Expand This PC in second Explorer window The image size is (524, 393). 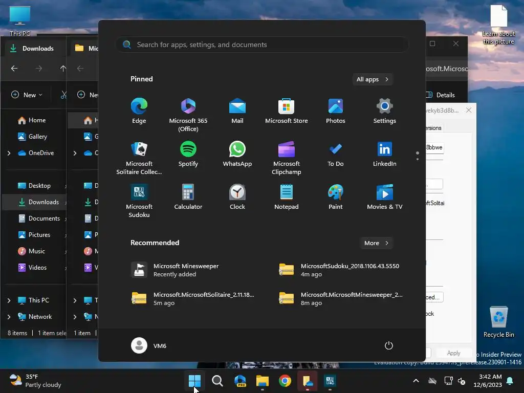[x=75, y=300]
